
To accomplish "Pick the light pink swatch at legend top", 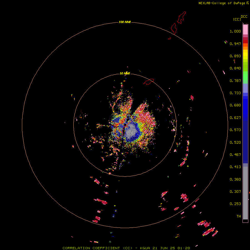I will 245,30.
